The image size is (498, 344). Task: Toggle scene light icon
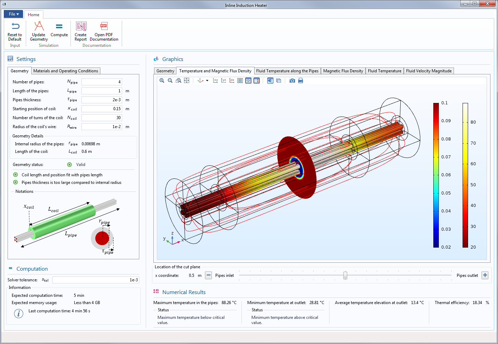pyautogui.click(x=270, y=81)
